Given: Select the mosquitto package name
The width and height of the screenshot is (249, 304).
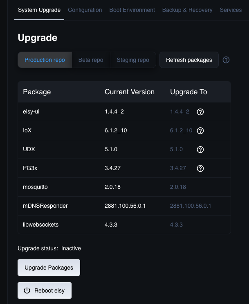Looking at the screenshot, I should click(x=35, y=187).
